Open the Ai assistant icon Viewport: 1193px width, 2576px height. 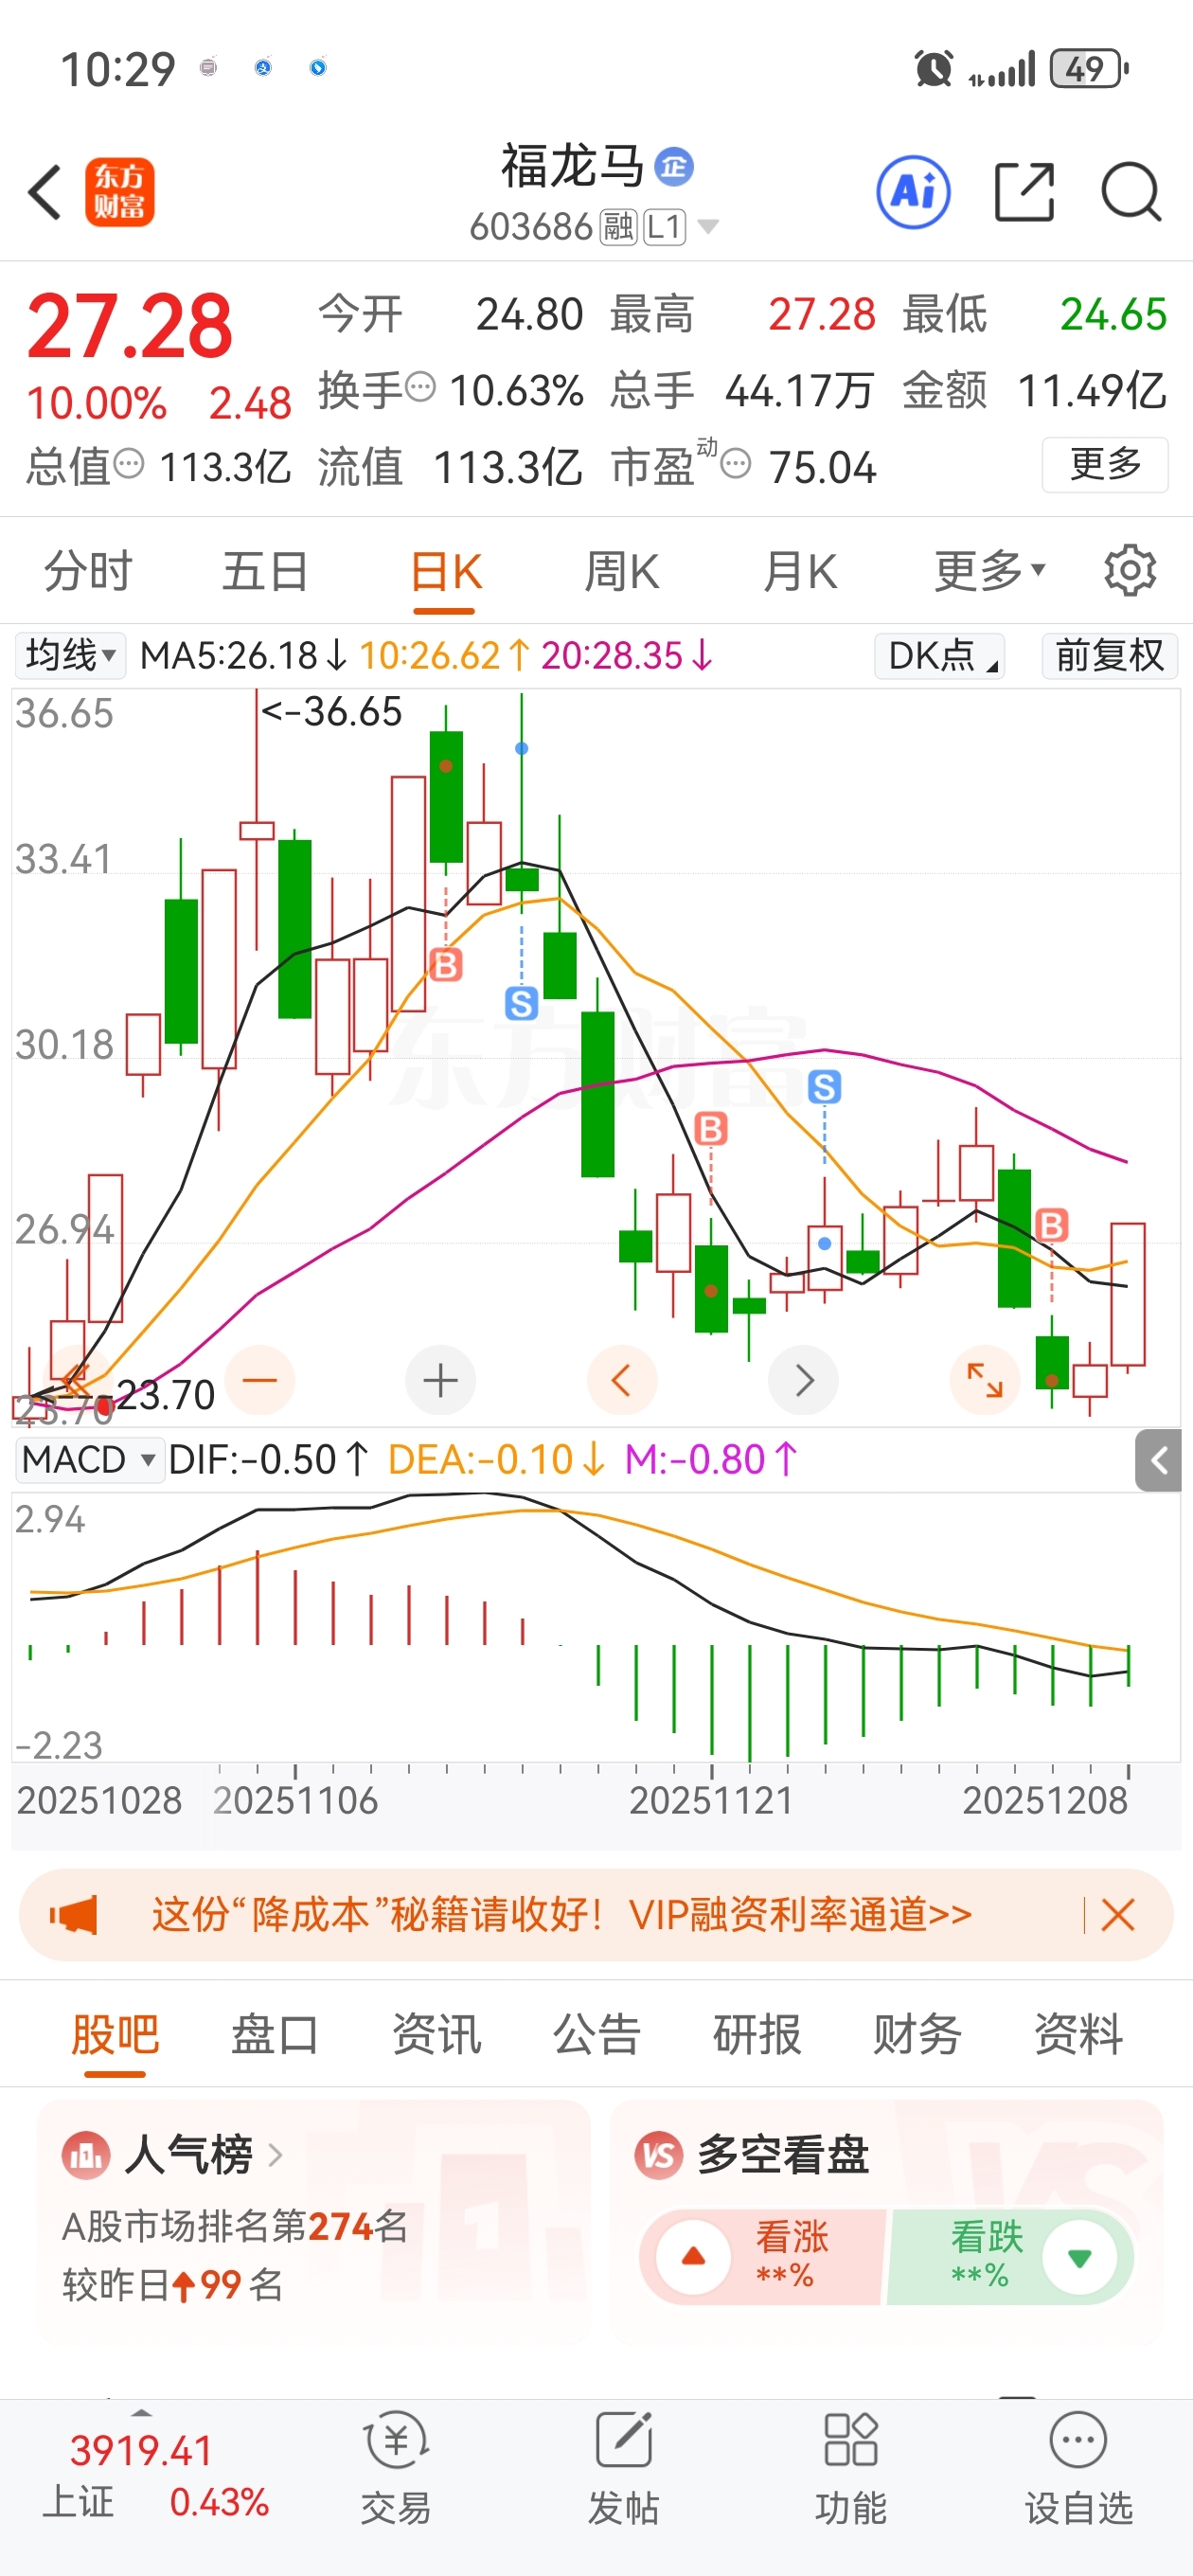[x=913, y=192]
